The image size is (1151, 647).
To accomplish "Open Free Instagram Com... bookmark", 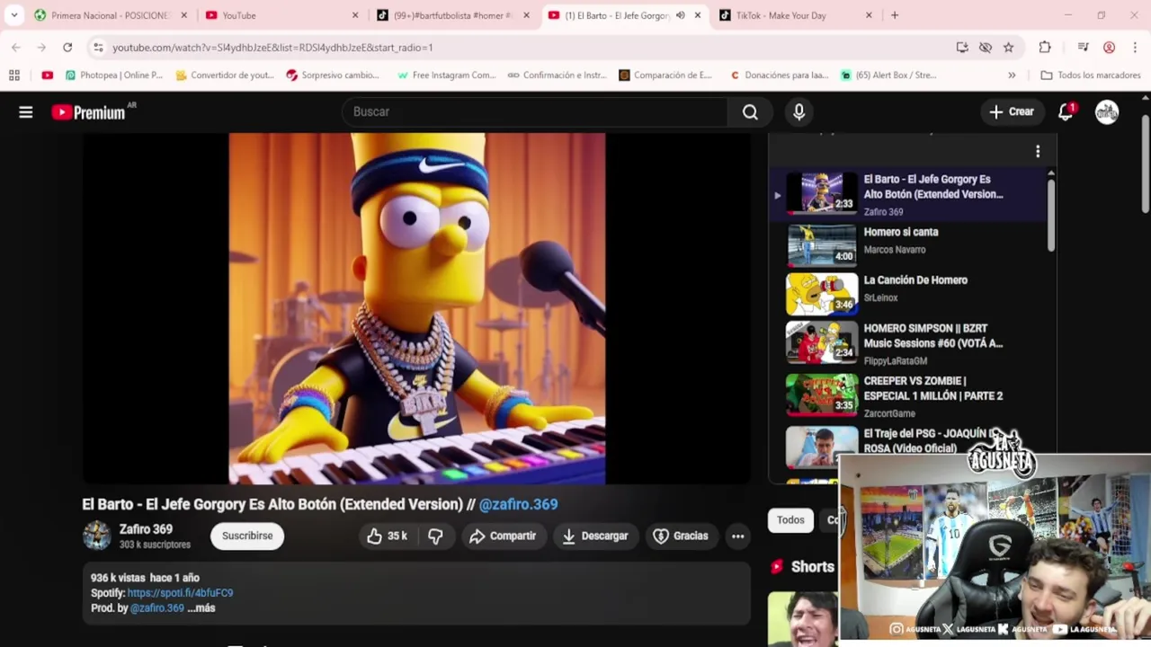I will [x=447, y=75].
